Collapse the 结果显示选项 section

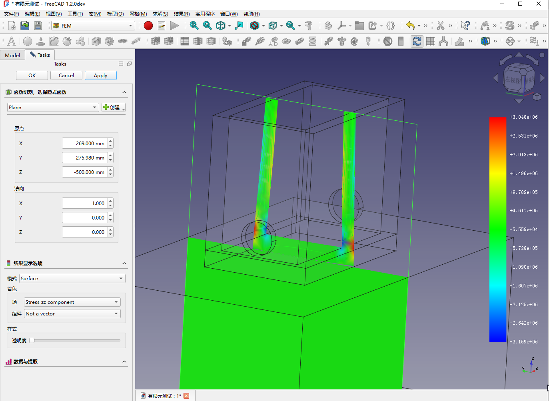[x=124, y=263]
